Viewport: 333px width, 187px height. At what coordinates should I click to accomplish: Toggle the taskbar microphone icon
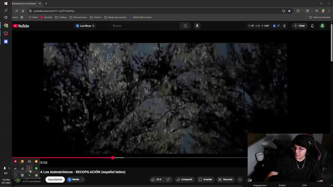click(x=4, y=168)
